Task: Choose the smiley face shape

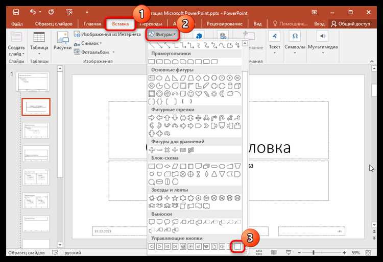Action: coord(190,94)
